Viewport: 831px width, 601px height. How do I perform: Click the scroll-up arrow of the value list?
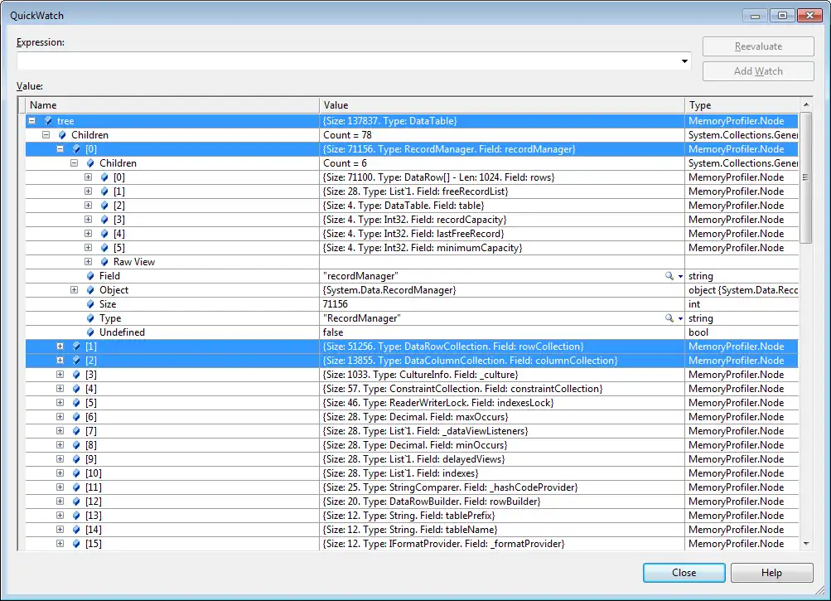806,104
